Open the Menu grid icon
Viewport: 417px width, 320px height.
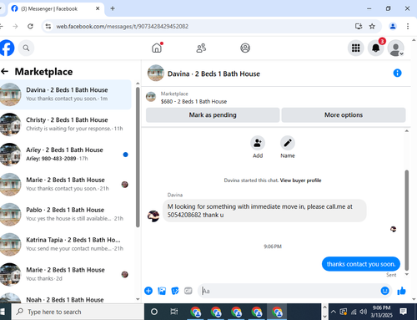(355, 48)
